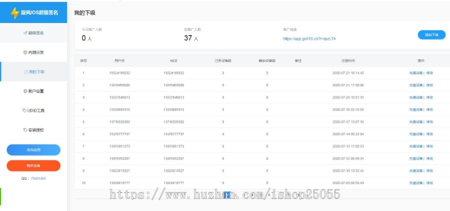Click the date 2020-07-17 13:07:16
This screenshot has height=211, width=450.
click(x=348, y=122)
